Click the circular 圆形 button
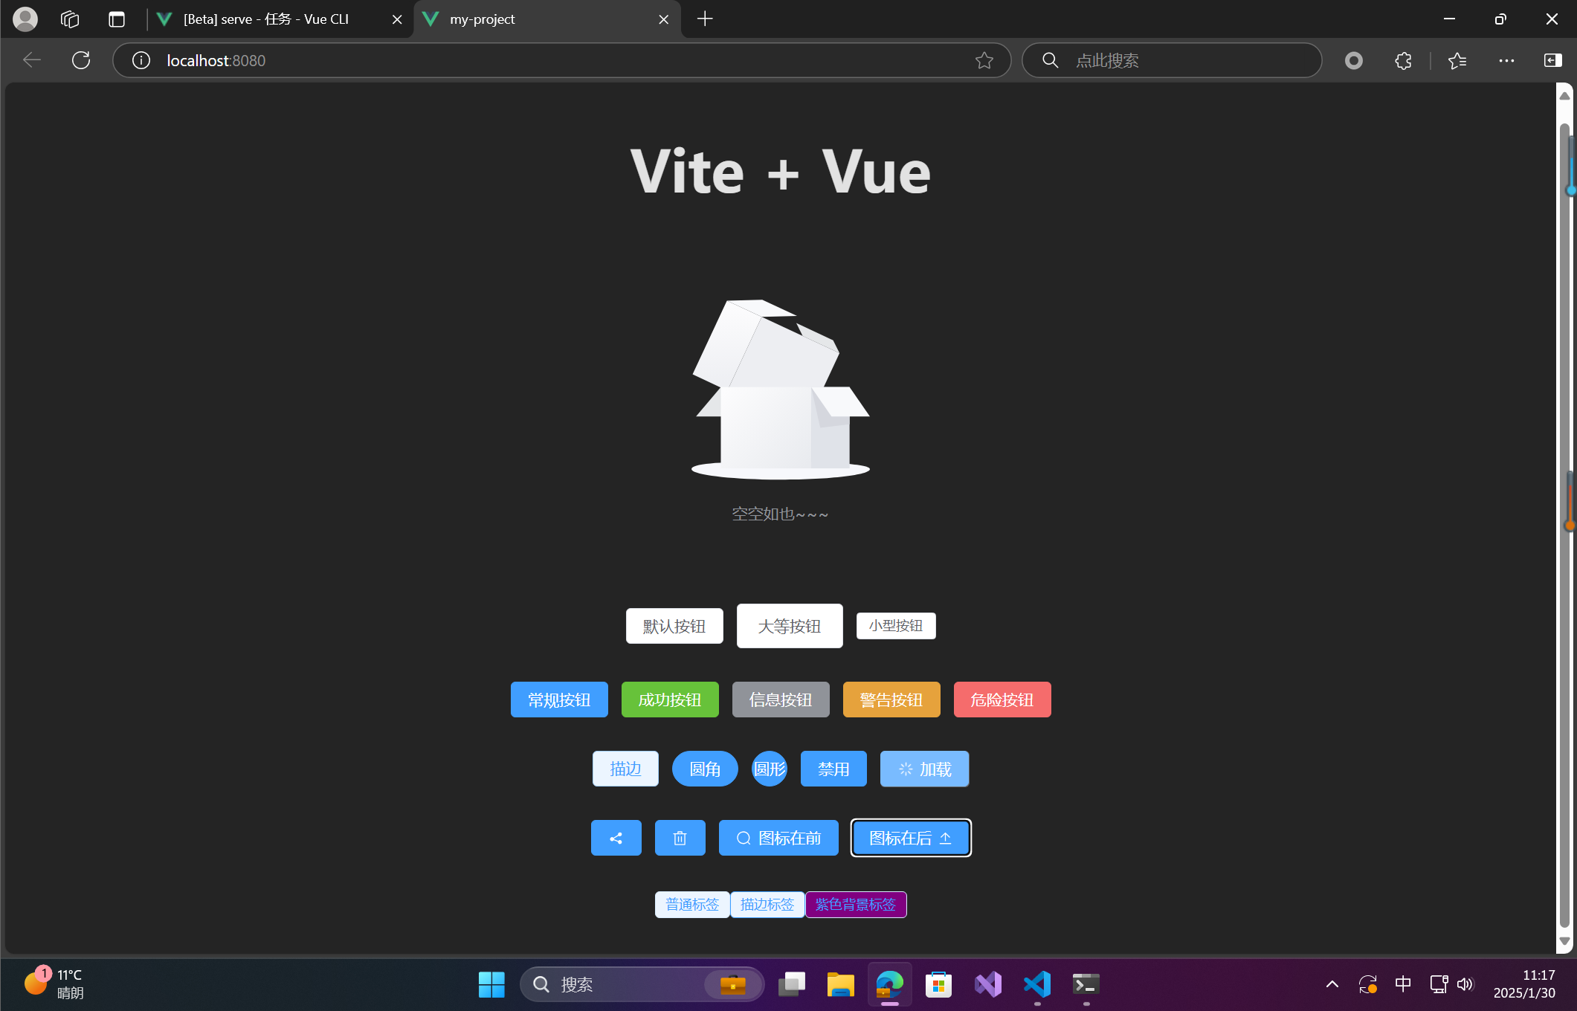Screen dimensions: 1577x1011 (x=770, y=769)
